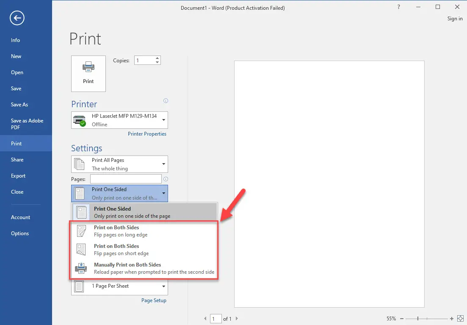Open the HP LaserJet printer dropdown
467x325 pixels.
[119, 120]
